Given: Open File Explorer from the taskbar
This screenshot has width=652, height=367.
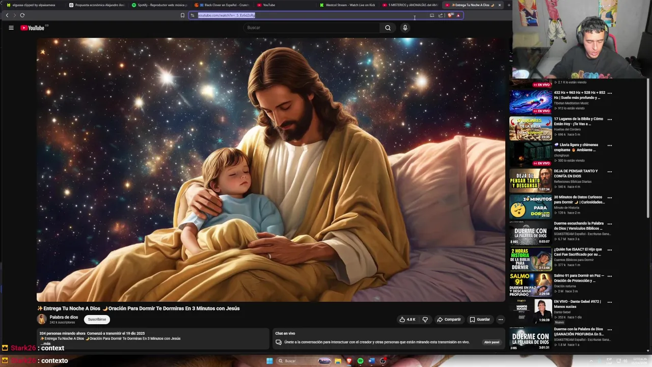Looking at the screenshot, I should [x=338, y=361].
